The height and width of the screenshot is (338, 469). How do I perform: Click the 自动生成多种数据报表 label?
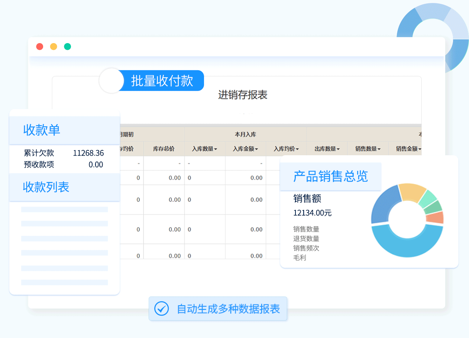coord(228,309)
